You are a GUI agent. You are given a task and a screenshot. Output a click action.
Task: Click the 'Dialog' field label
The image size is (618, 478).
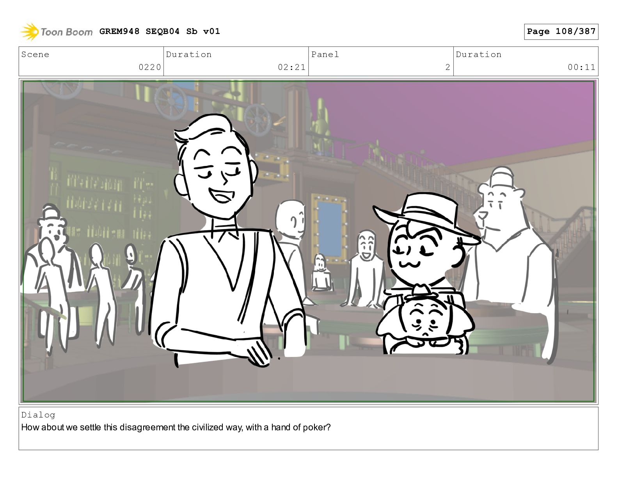[x=38, y=415]
